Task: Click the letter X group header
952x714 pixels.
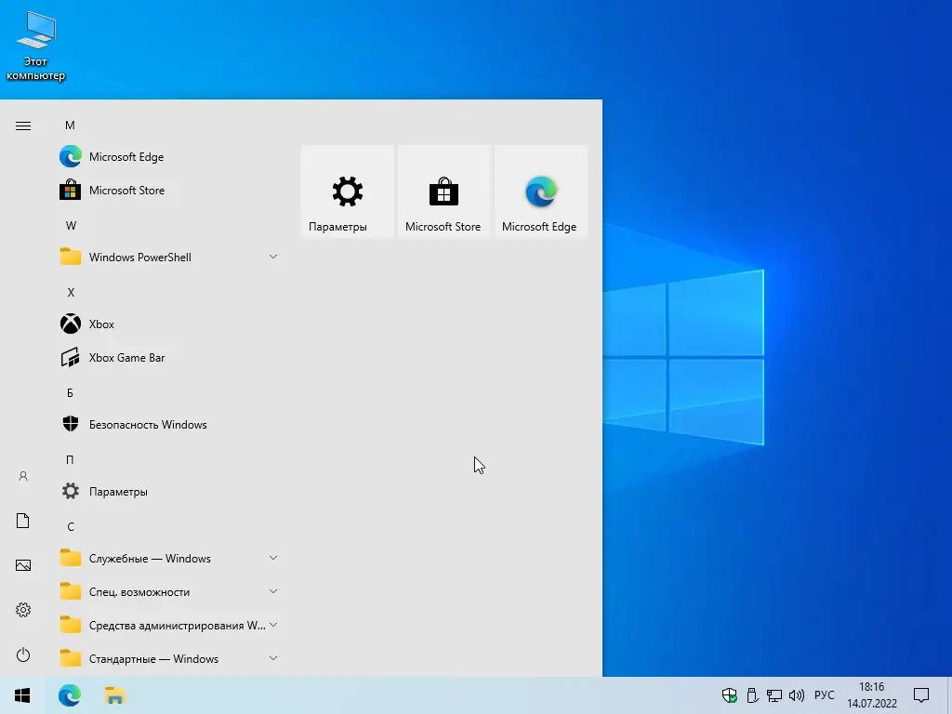Action: (71, 292)
